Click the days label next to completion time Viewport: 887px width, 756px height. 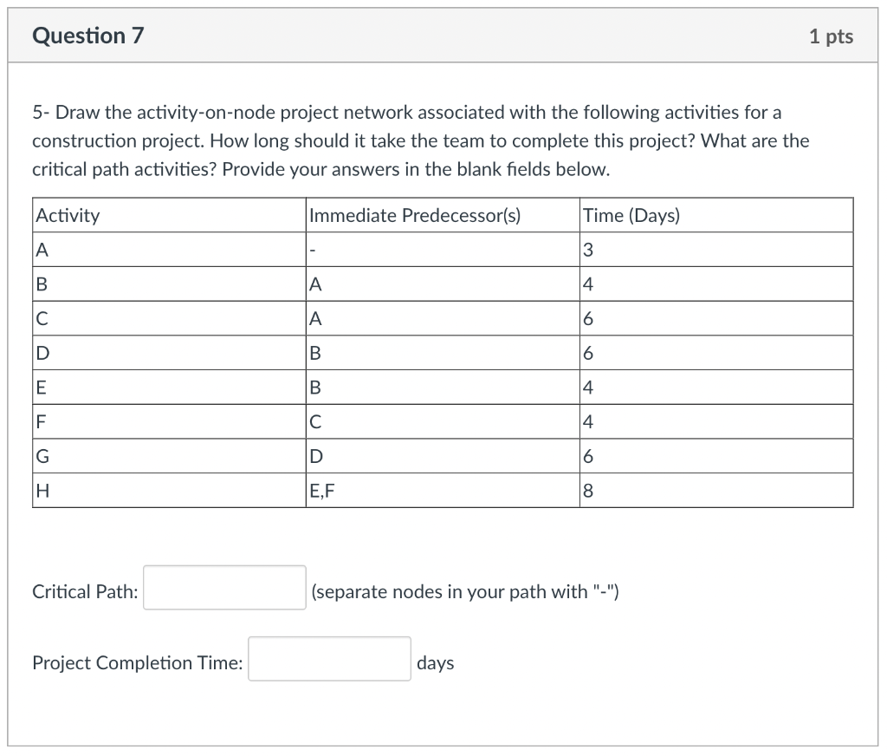click(x=436, y=662)
